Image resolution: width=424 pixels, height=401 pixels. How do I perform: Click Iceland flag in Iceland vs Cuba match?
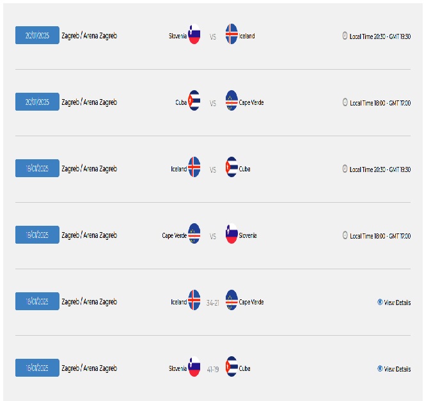(x=194, y=167)
